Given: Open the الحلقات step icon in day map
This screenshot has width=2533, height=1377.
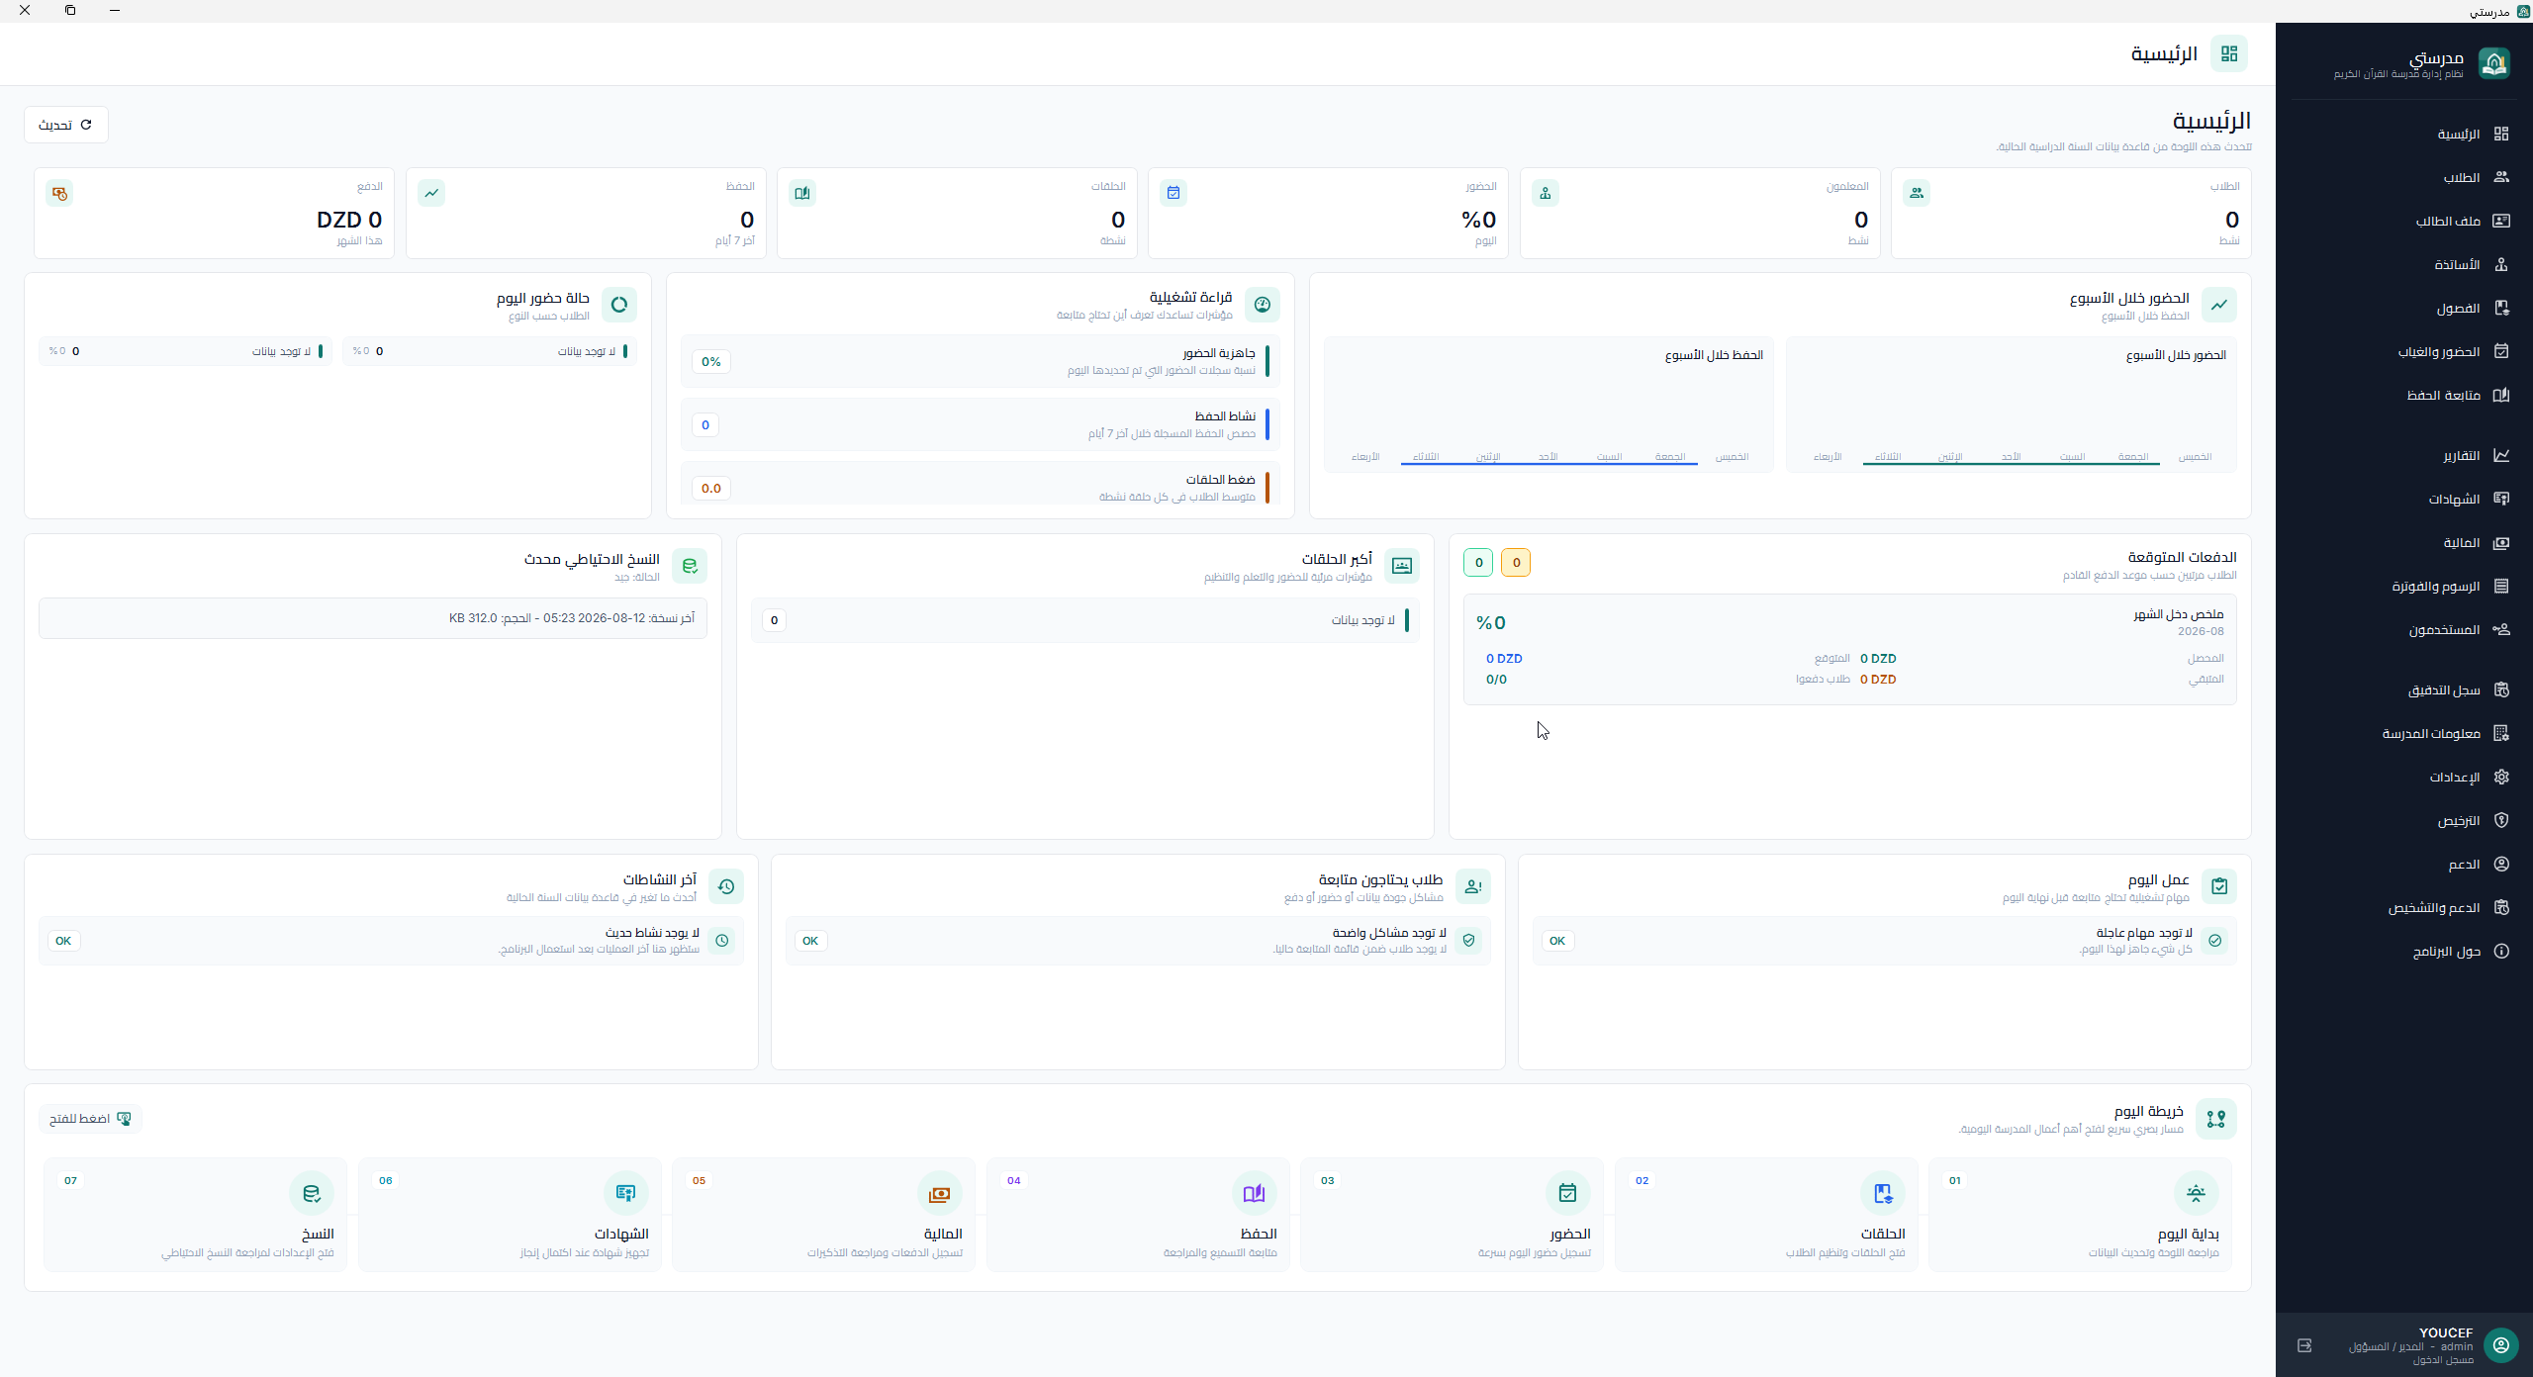Looking at the screenshot, I should (x=1882, y=1193).
